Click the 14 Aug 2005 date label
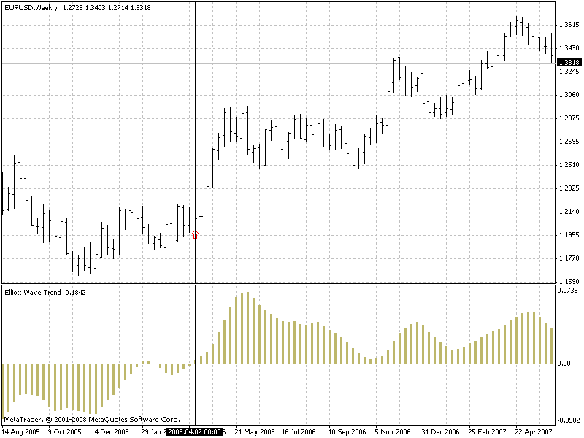The height and width of the screenshot is (438, 584). coord(20,432)
